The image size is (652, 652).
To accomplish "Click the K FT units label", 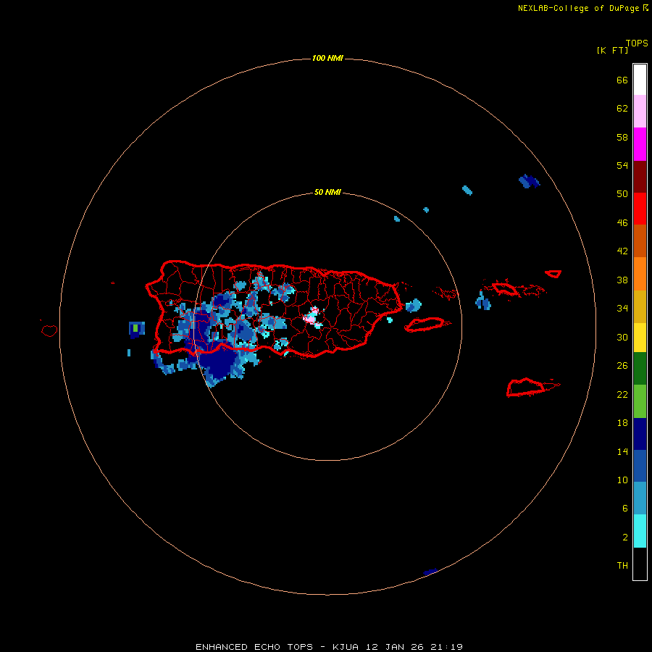I will coord(612,50).
